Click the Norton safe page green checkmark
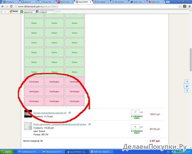192x154 pixels. tap(22, 12)
